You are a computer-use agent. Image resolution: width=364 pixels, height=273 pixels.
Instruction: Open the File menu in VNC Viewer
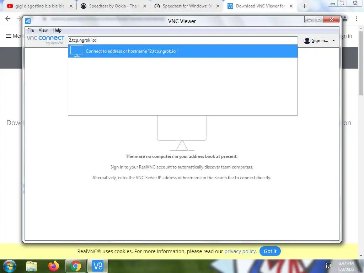pos(31,30)
